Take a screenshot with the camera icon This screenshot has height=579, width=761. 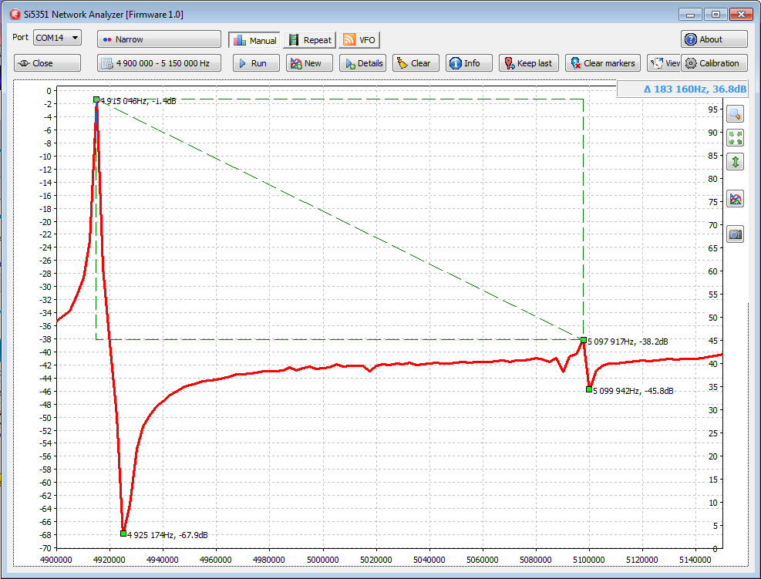735,234
